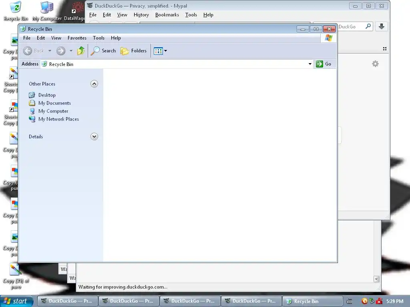Click the orange circular tray icon
The image size is (410, 307).
point(364,301)
